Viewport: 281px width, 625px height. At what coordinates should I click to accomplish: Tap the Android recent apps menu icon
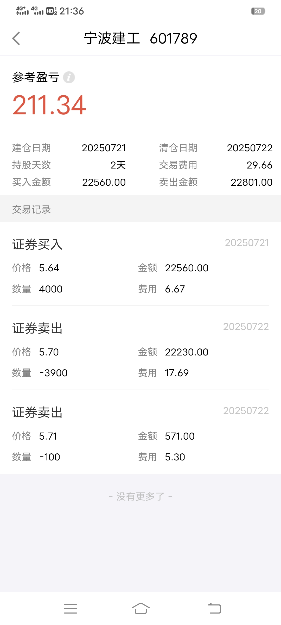pyautogui.click(x=71, y=608)
